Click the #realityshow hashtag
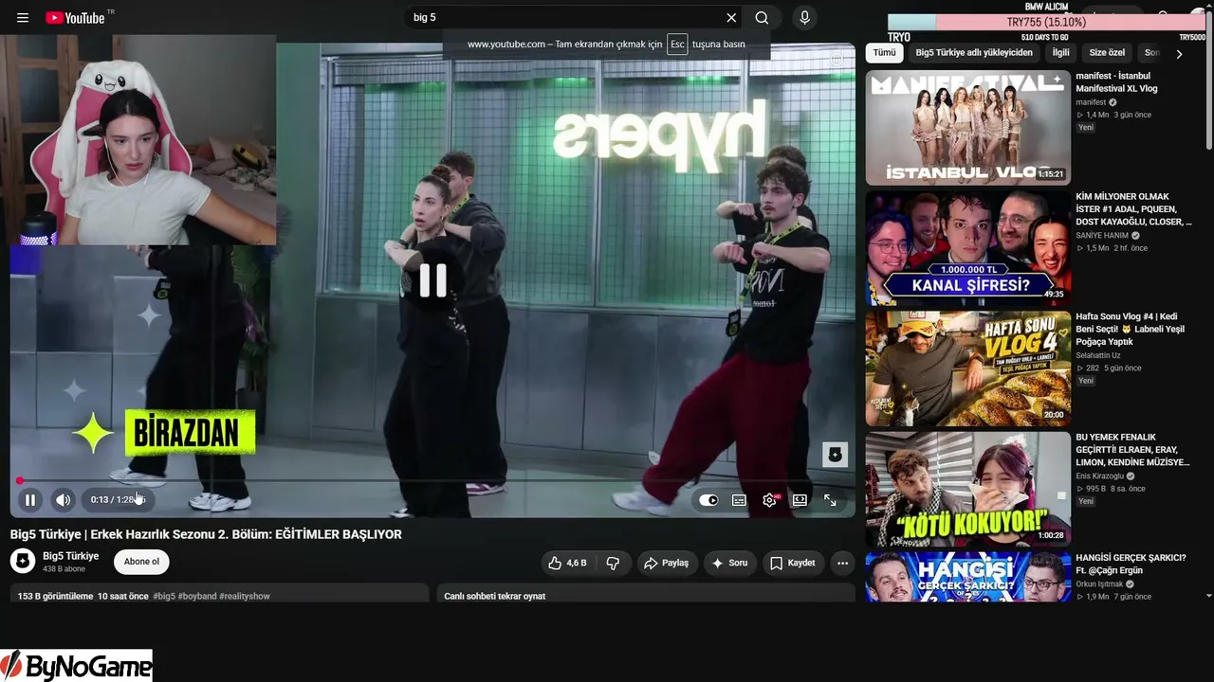The height and width of the screenshot is (682, 1214). click(245, 596)
